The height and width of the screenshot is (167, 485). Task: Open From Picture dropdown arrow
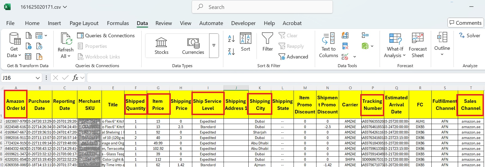(46, 36)
